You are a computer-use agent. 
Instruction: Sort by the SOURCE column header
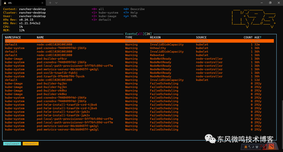pos(201,38)
